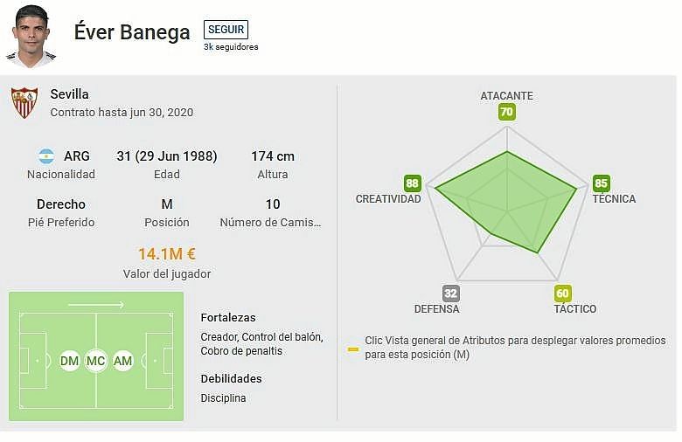Click the SEGUIR follow button
This screenshot has height=442, width=682.
point(226,30)
